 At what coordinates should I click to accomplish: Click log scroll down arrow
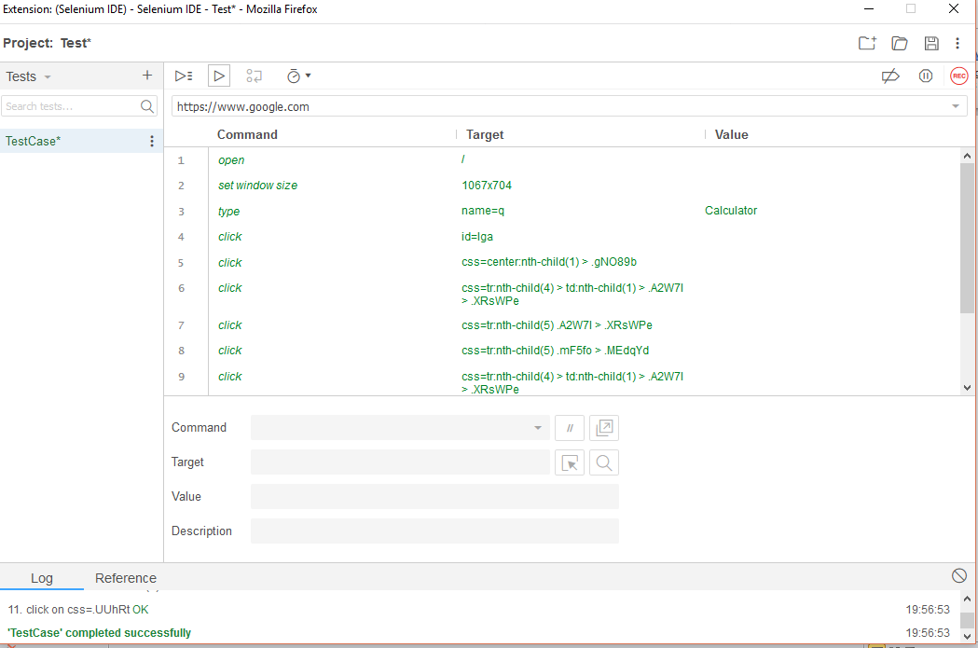(967, 637)
